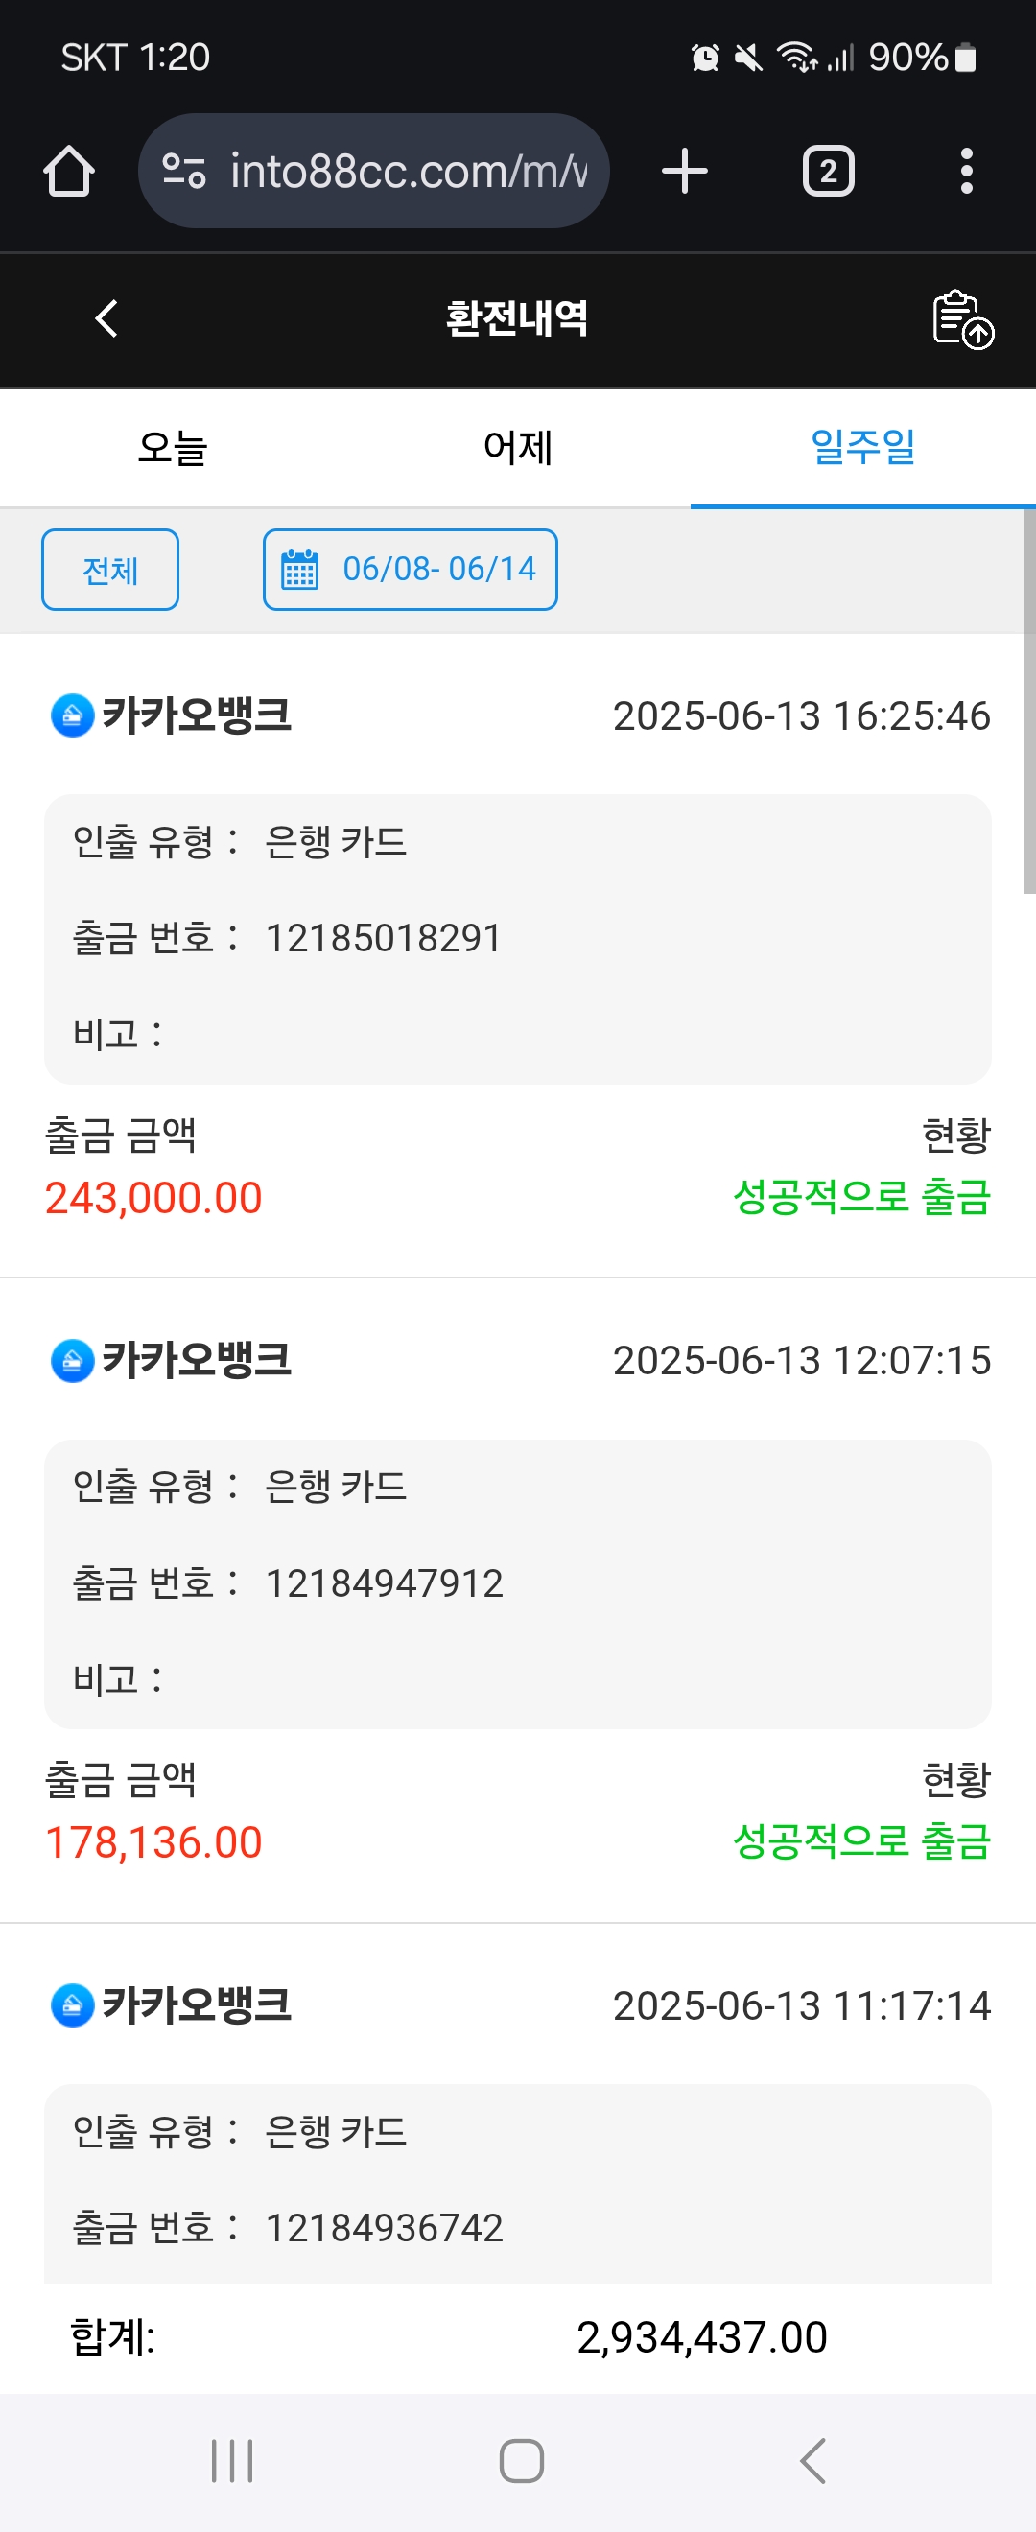Tap the KakaoBank icon of 12:07:15 entry

tap(72, 1360)
